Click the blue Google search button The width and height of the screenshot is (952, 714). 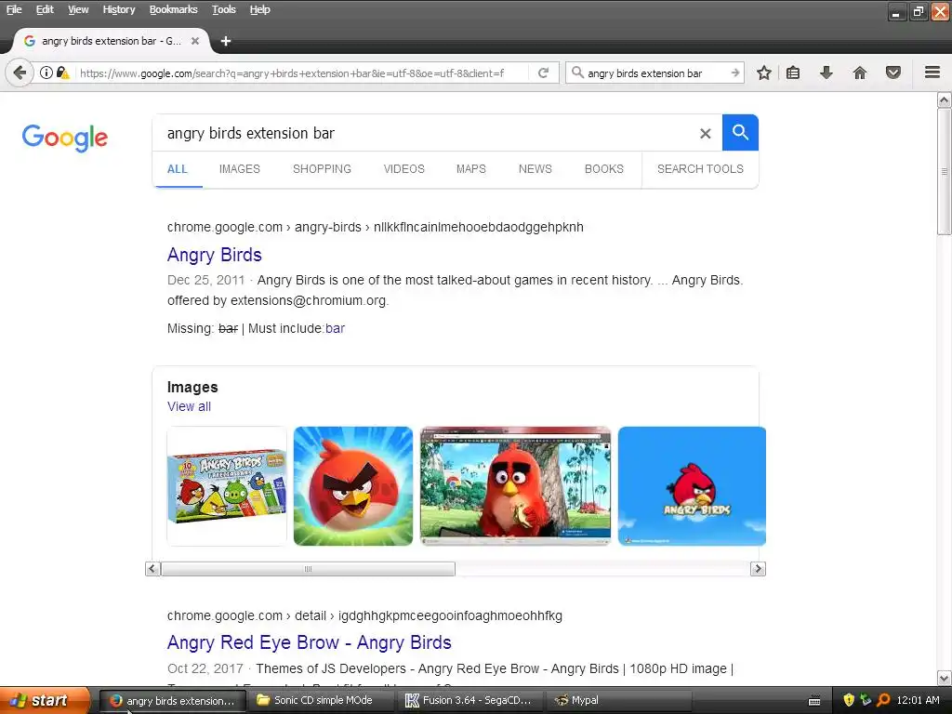740,132
